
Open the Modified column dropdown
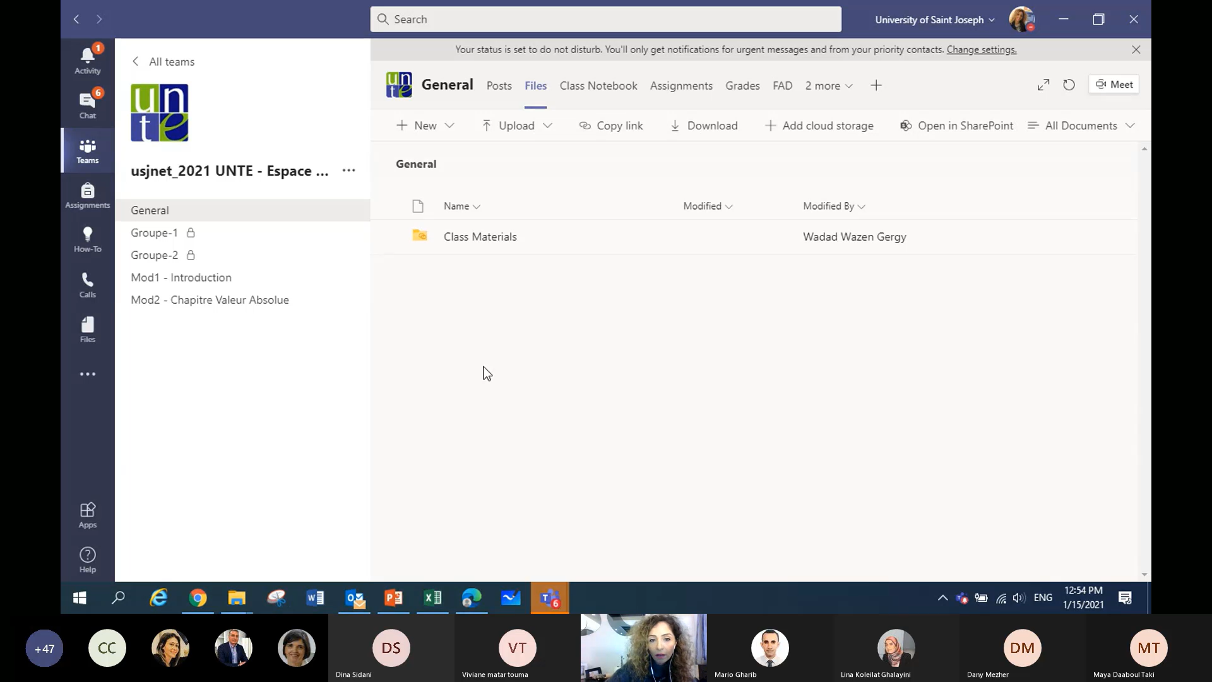[x=708, y=206]
